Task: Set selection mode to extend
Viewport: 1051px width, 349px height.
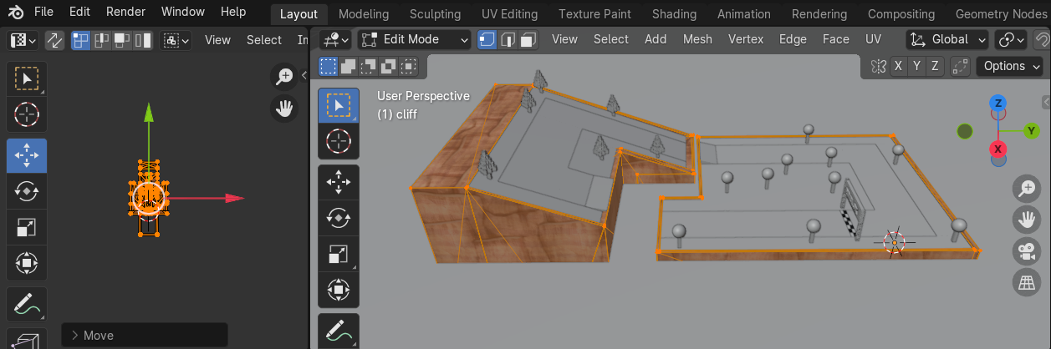Action: [349, 66]
